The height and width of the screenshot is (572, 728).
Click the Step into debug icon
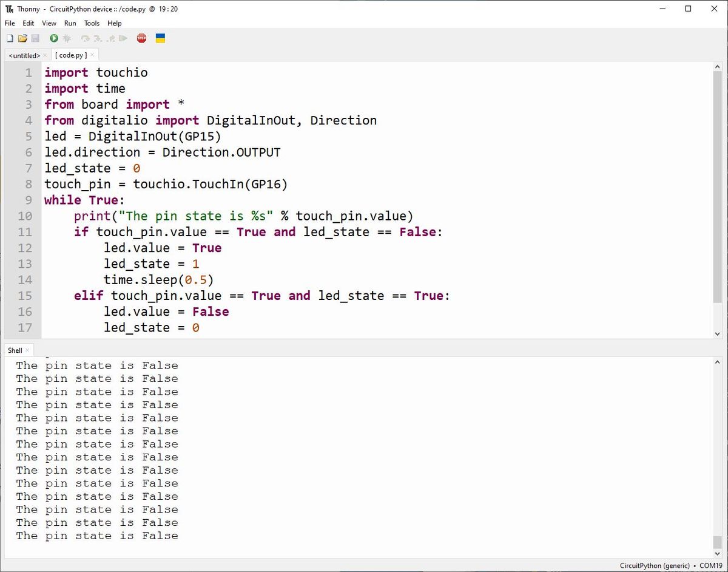[98, 38]
